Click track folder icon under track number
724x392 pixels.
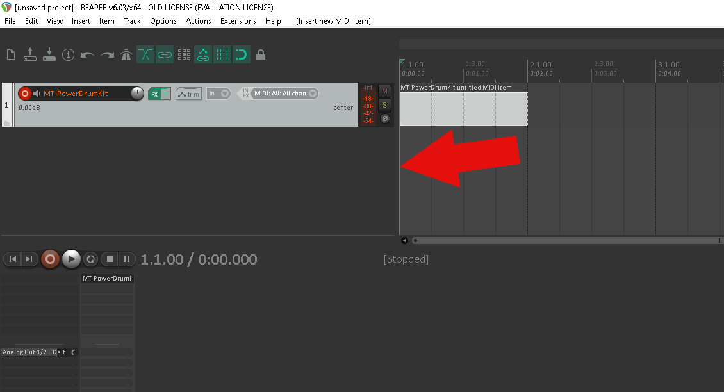click(x=7, y=123)
